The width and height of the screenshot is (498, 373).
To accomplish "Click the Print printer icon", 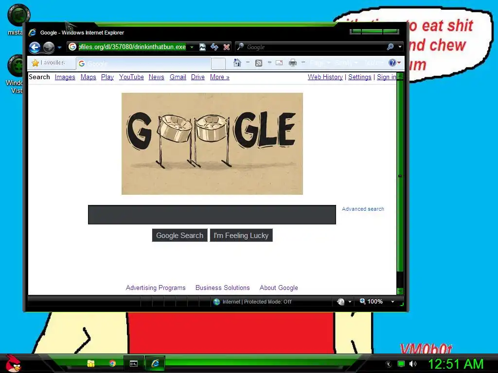I will 292,63.
